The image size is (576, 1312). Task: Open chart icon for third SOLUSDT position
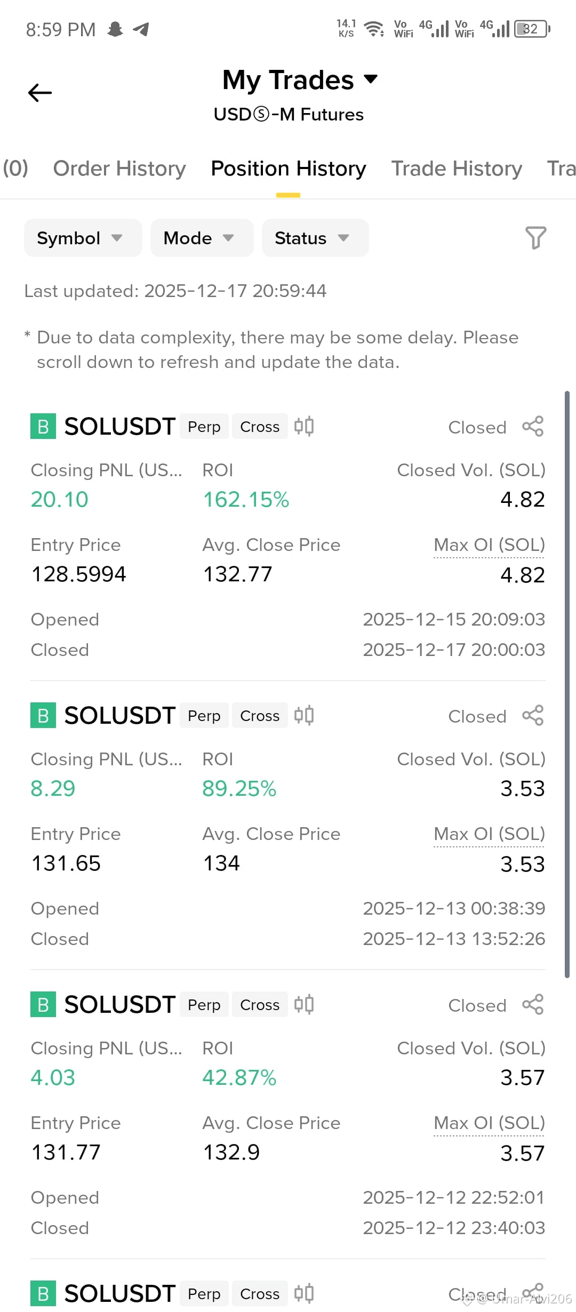[x=304, y=1005]
